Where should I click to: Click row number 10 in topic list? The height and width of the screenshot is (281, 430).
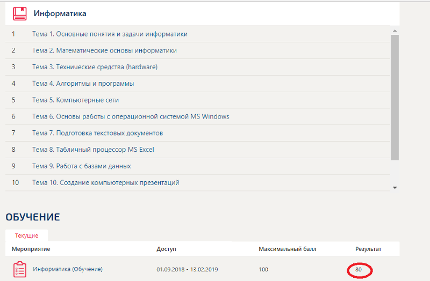coord(16,182)
